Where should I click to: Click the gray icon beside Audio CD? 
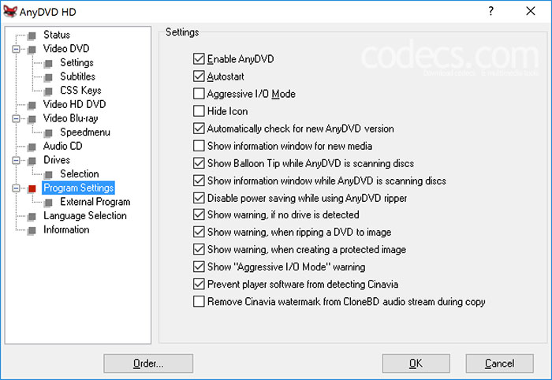(32, 147)
